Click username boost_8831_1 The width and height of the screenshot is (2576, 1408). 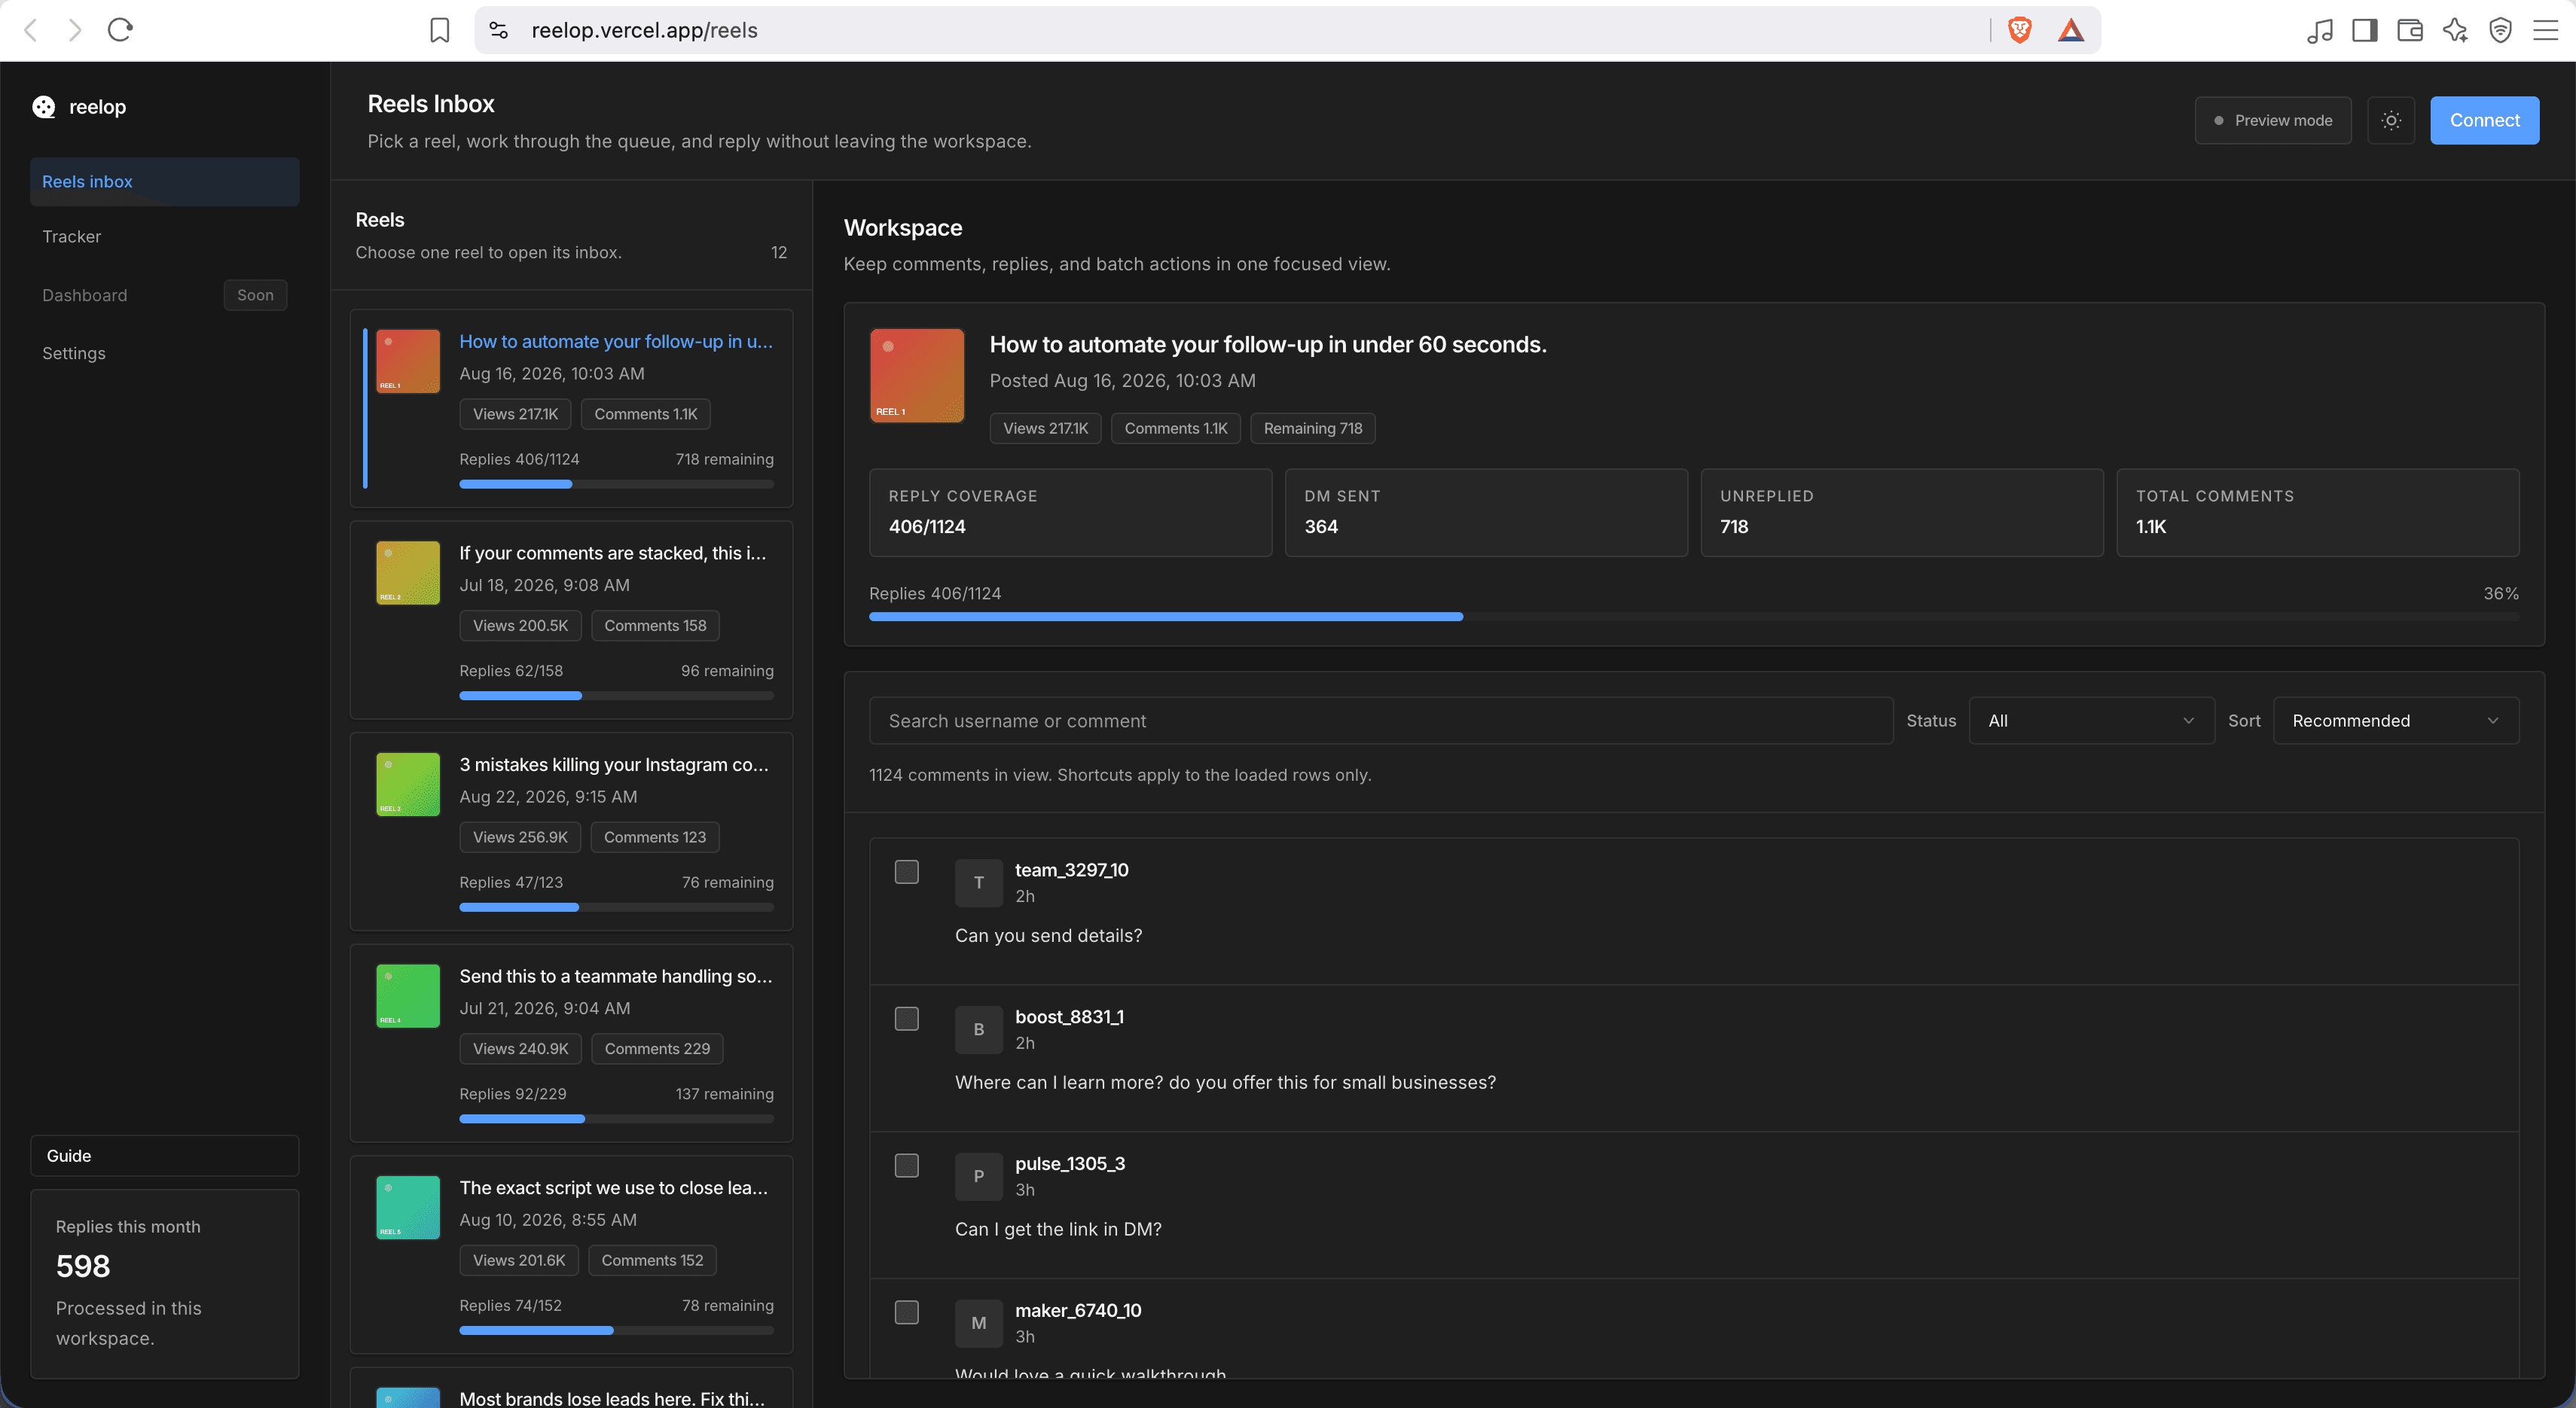[1069, 1016]
